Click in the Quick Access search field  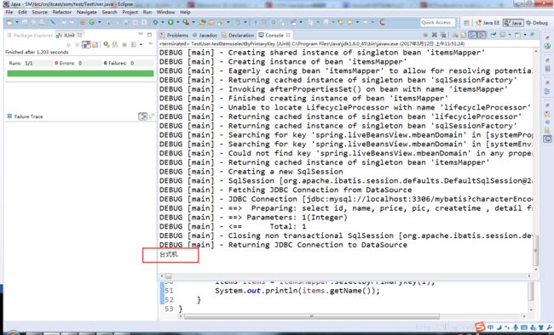click(x=438, y=23)
